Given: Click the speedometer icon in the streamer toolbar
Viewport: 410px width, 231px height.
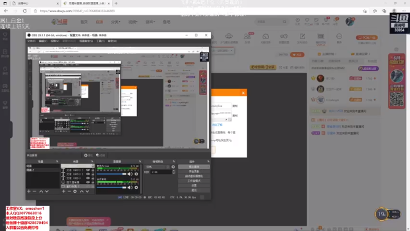Looking at the screenshot, I should tap(266, 37).
